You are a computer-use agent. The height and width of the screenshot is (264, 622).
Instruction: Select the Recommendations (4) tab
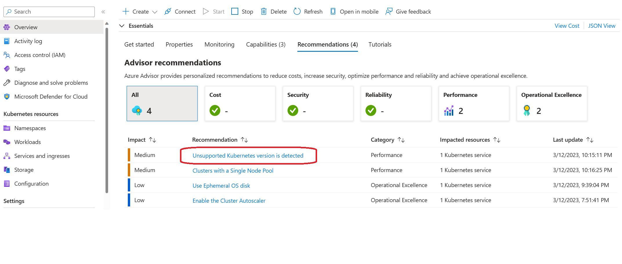tap(328, 45)
